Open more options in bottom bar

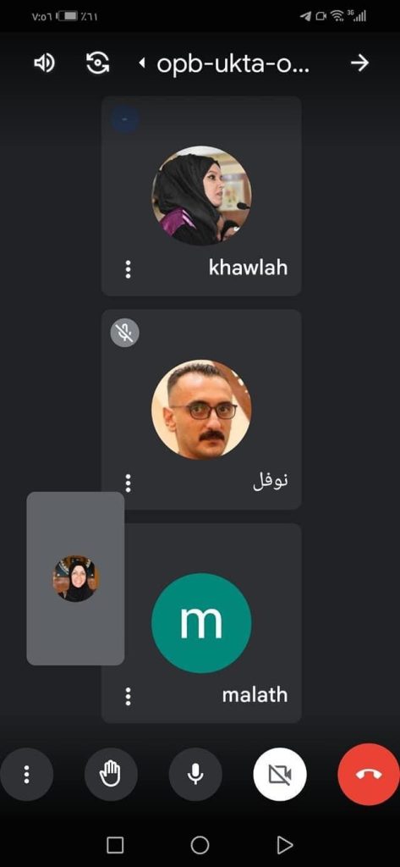tap(26, 774)
